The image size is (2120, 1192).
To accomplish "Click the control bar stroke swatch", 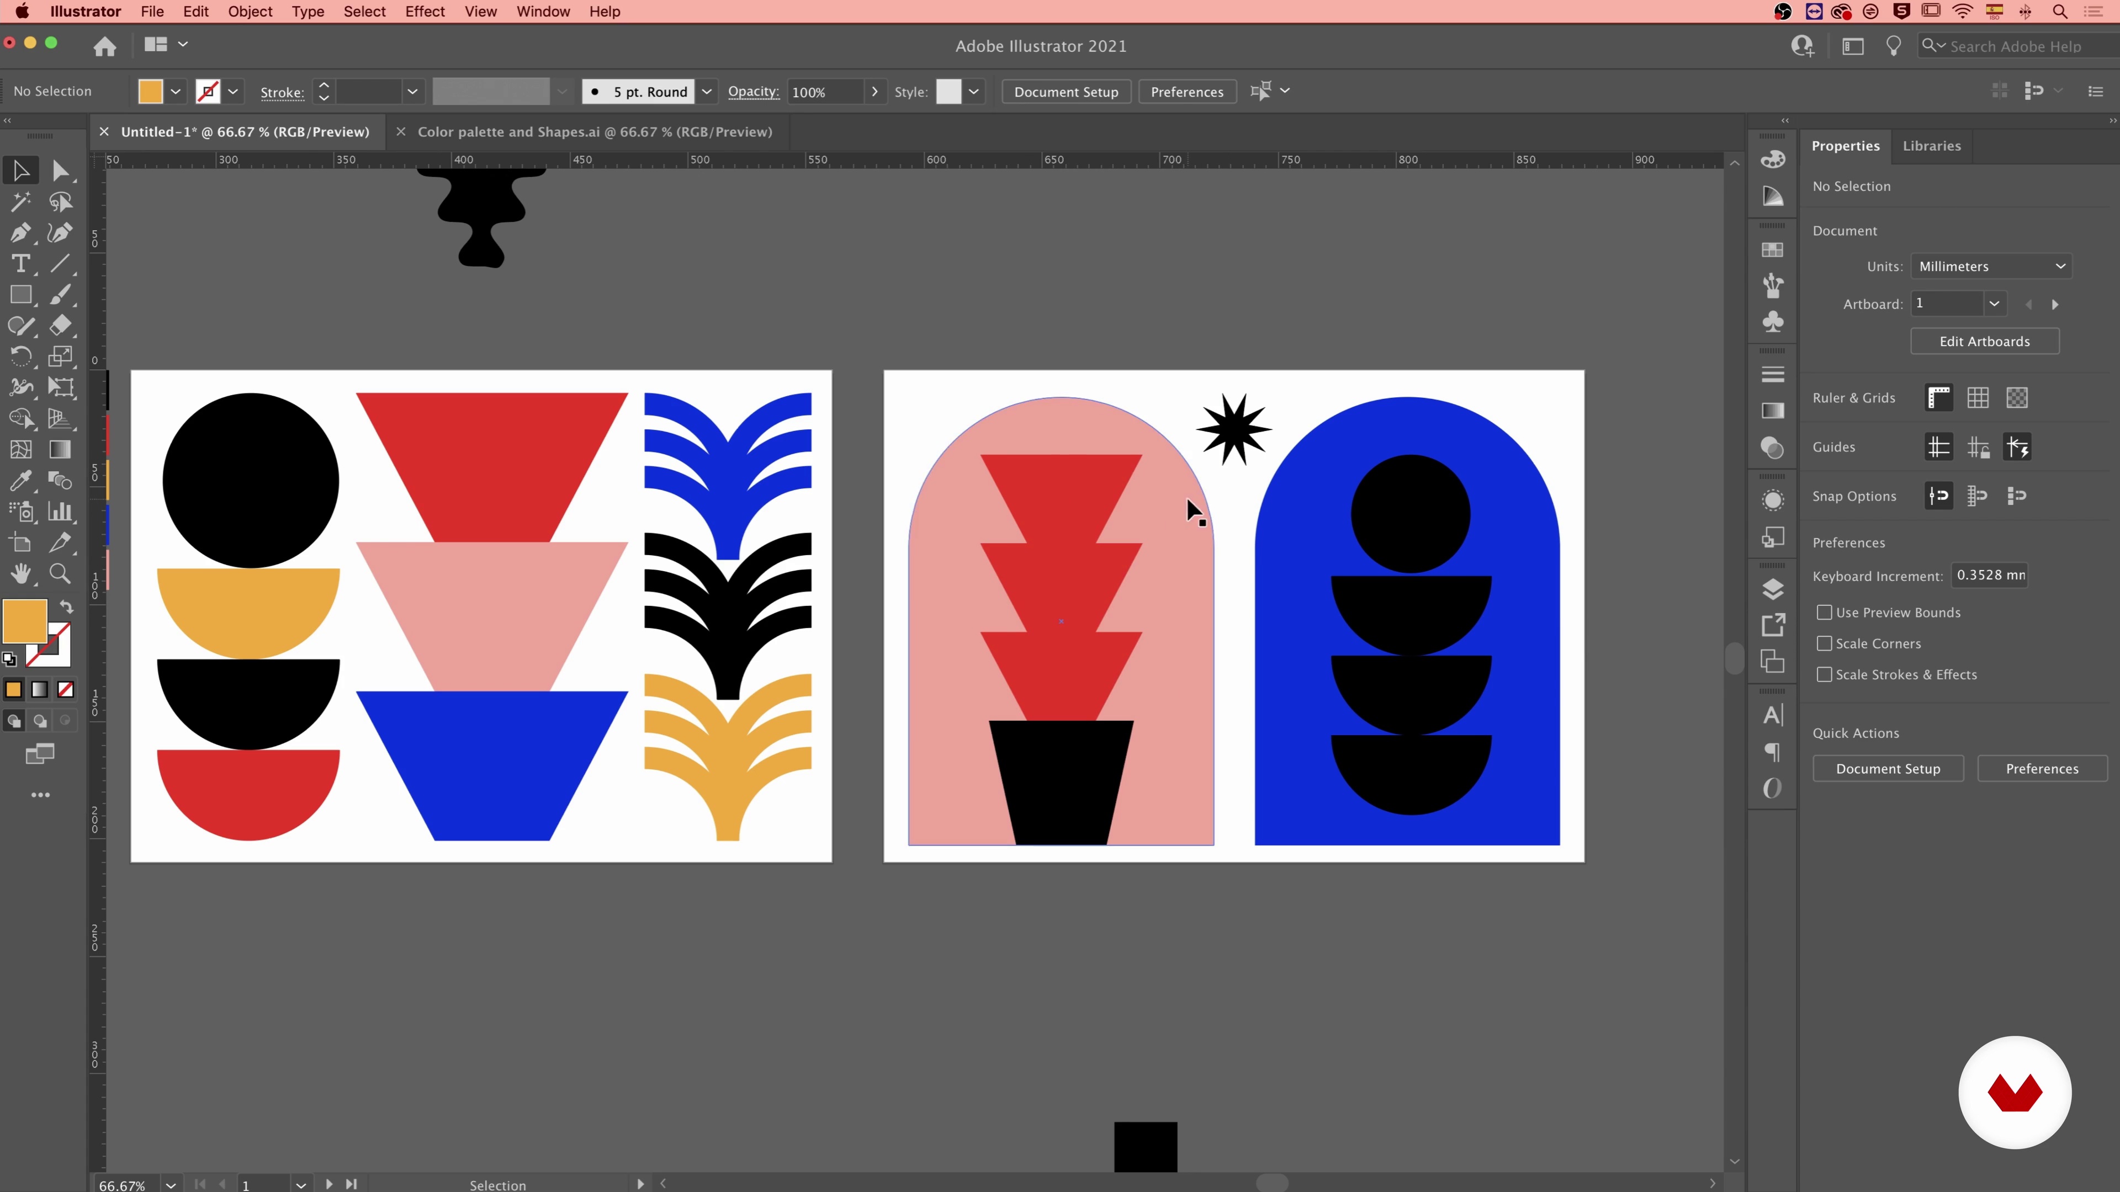I will pos(208,91).
